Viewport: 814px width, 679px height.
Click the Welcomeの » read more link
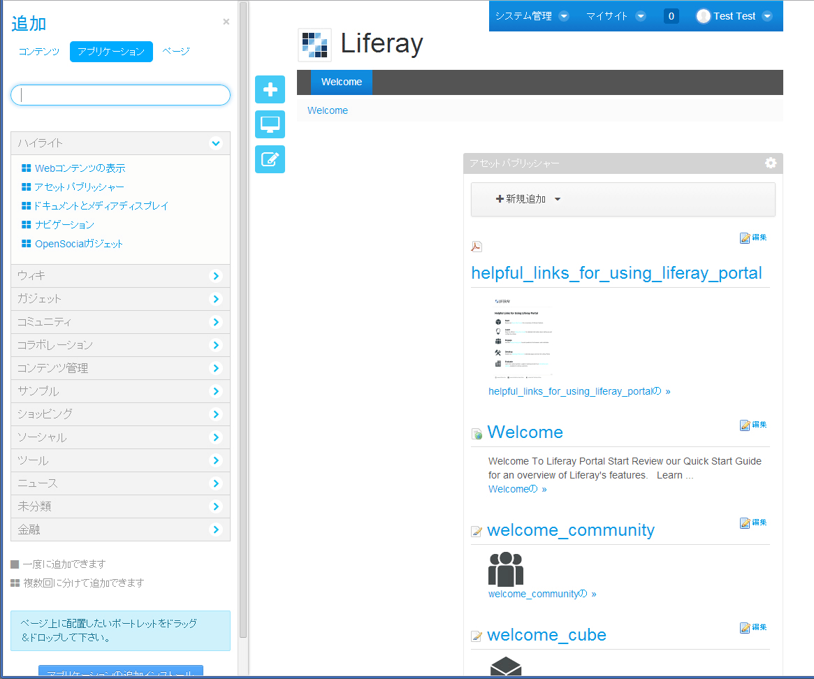tap(518, 489)
